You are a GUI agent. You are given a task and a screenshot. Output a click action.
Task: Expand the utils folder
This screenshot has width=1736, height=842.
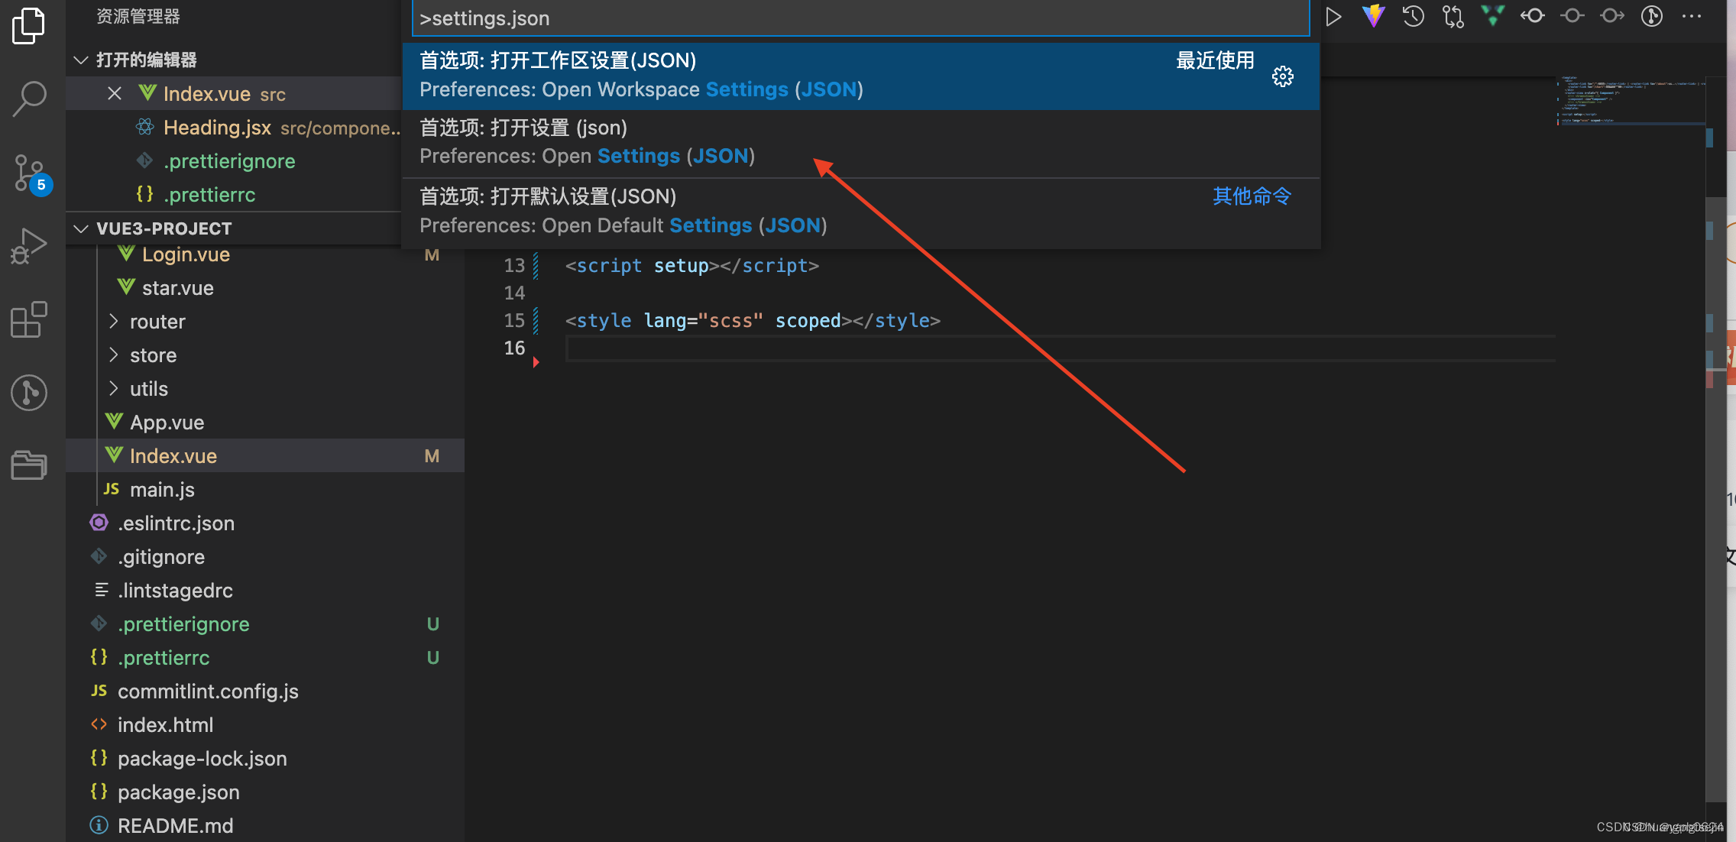[x=113, y=388]
